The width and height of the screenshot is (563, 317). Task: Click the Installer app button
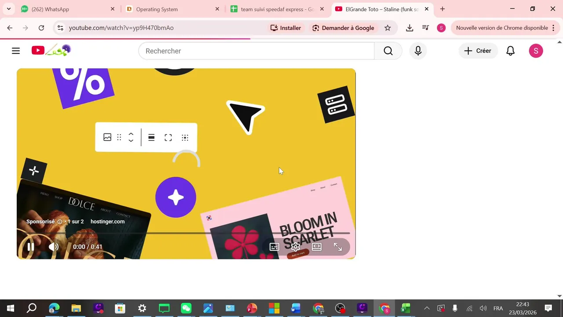[286, 28]
